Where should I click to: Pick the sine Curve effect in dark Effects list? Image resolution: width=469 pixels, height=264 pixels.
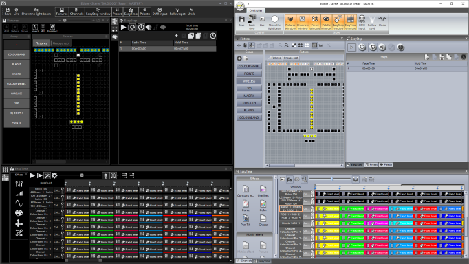[x=19, y=203]
